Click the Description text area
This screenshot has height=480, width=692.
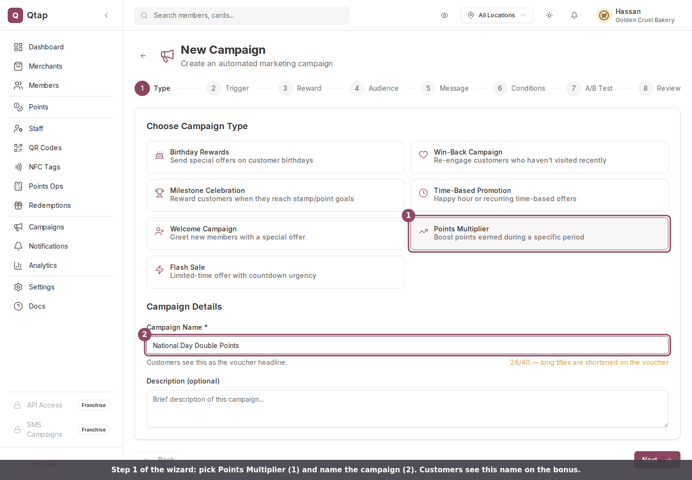pyautogui.click(x=408, y=409)
